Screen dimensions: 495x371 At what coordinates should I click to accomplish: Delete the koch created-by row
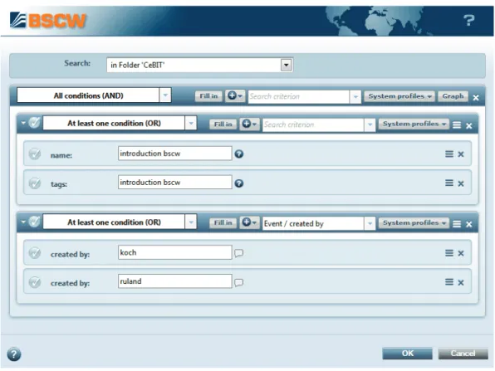coord(461,254)
